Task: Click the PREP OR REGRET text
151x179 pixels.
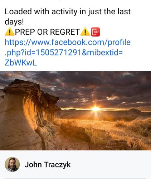Action: tap(47, 32)
